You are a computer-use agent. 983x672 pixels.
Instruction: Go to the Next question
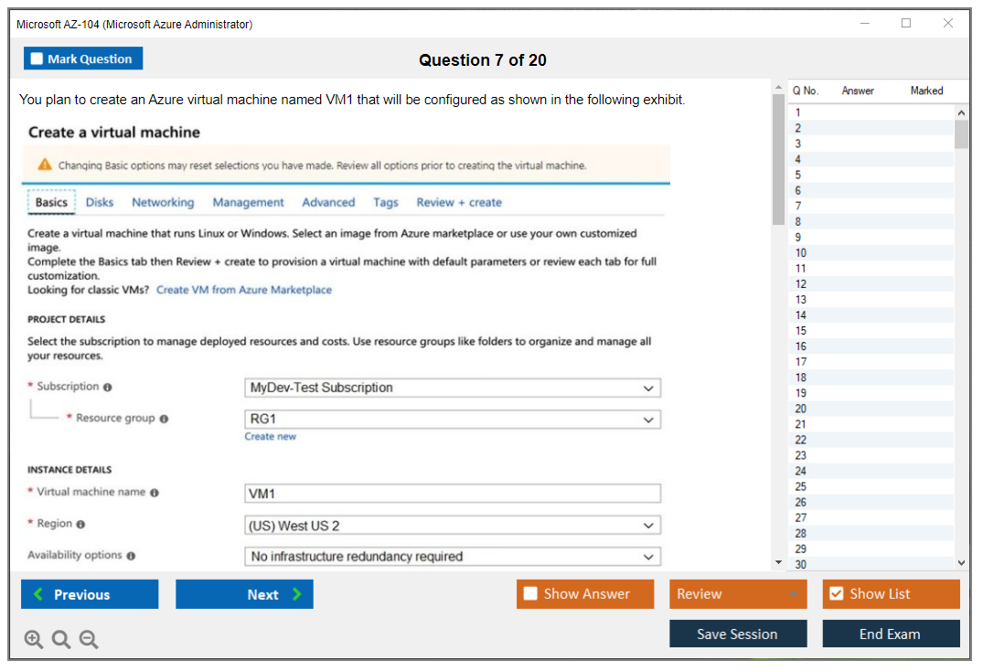244,594
